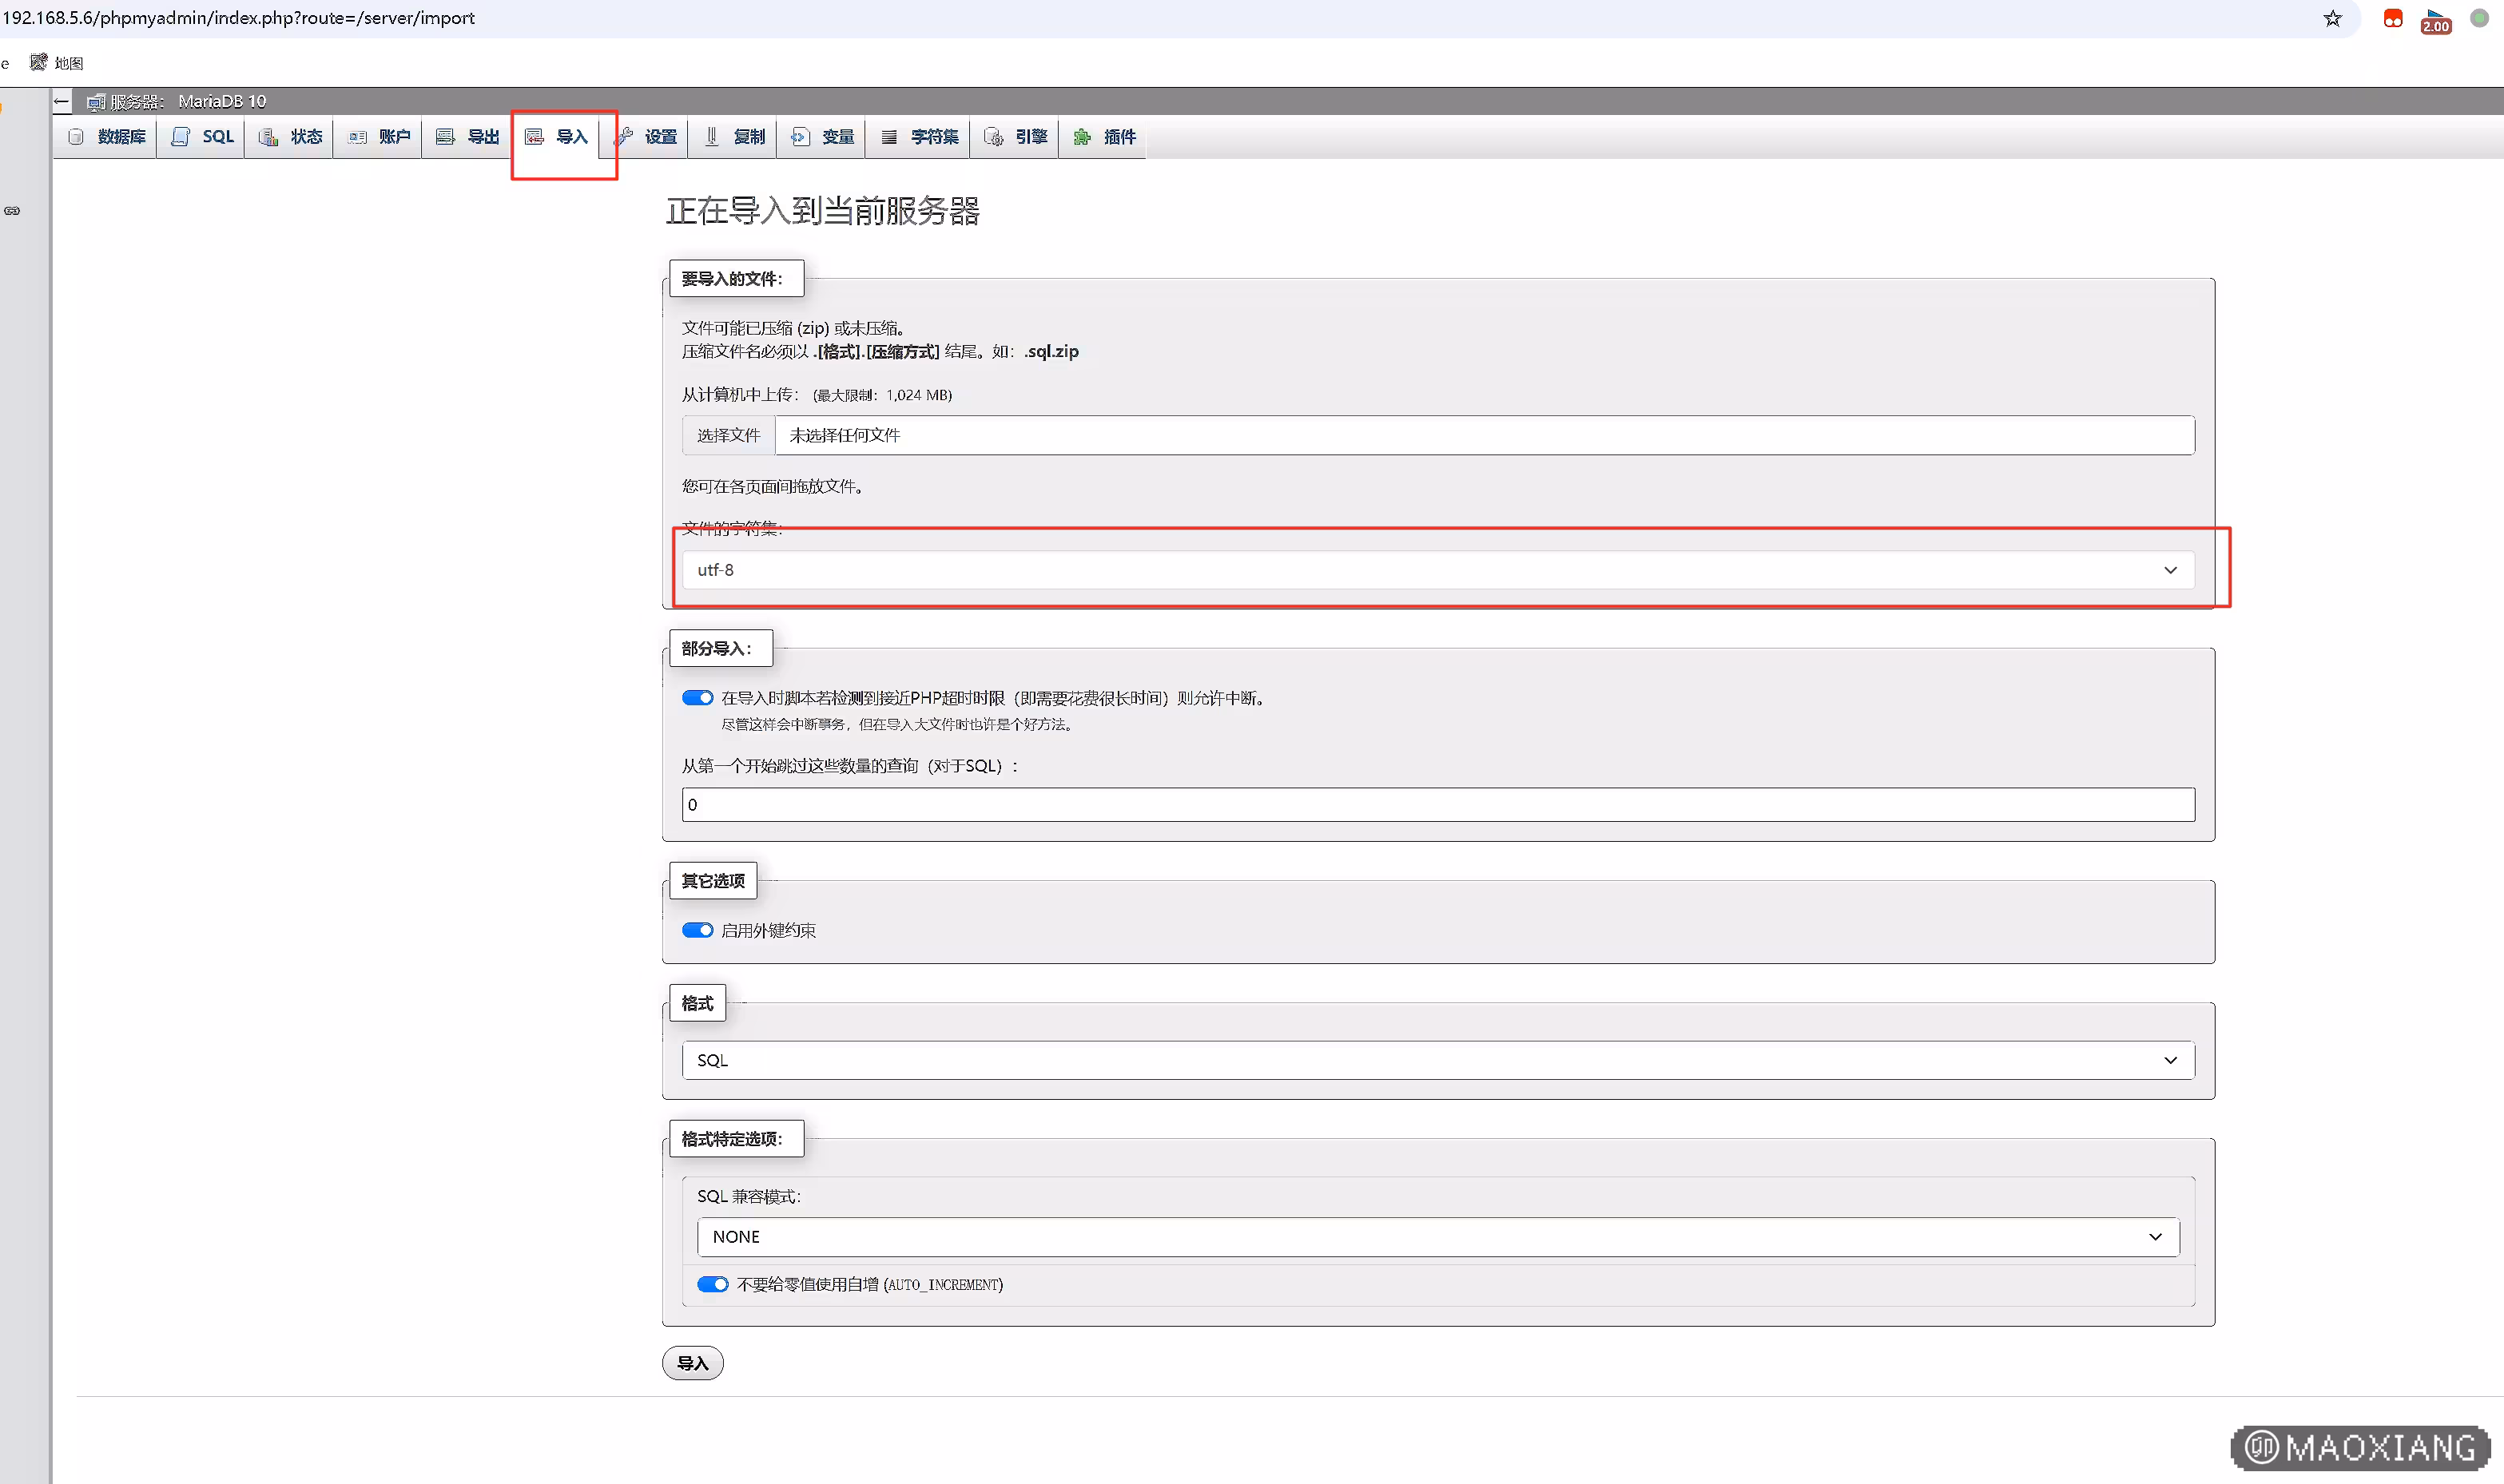Open the SQL format dropdown
The image size is (2504, 1484).
click(1437, 1060)
